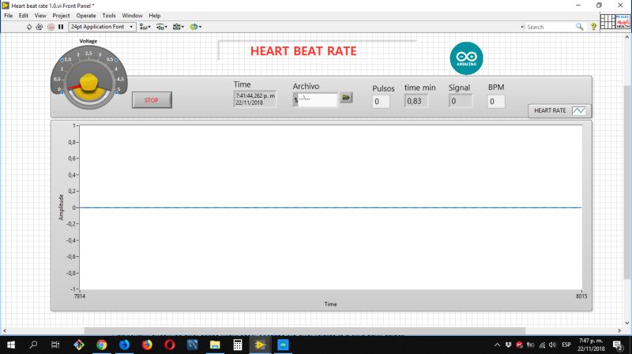The height and width of the screenshot is (354, 632).
Task: Open the Window menu
Action: (132, 16)
